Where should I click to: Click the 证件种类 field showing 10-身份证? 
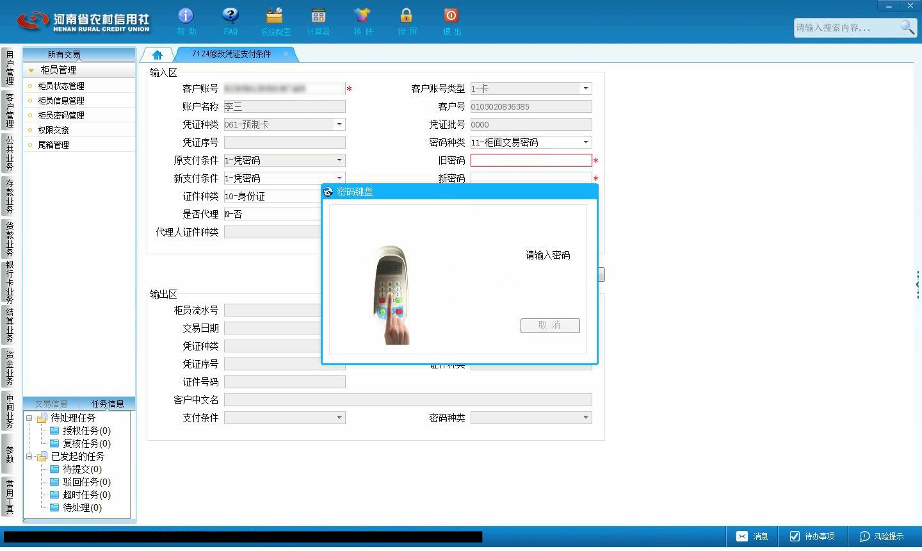coord(273,196)
